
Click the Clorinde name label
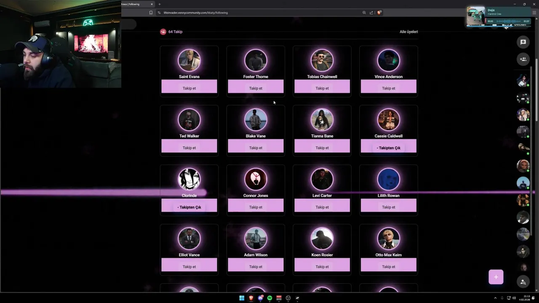tap(189, 196)
